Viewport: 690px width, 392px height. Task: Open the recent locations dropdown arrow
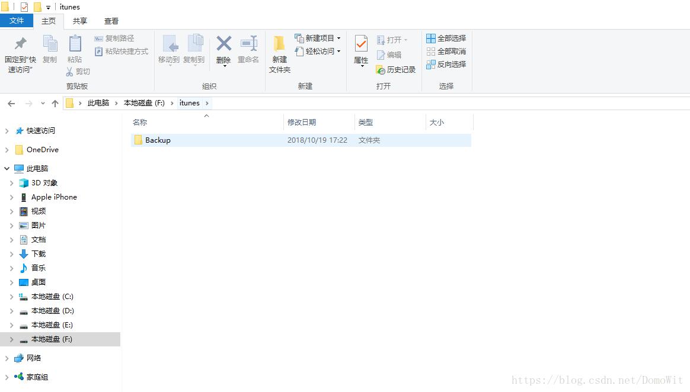pos(43,103)
